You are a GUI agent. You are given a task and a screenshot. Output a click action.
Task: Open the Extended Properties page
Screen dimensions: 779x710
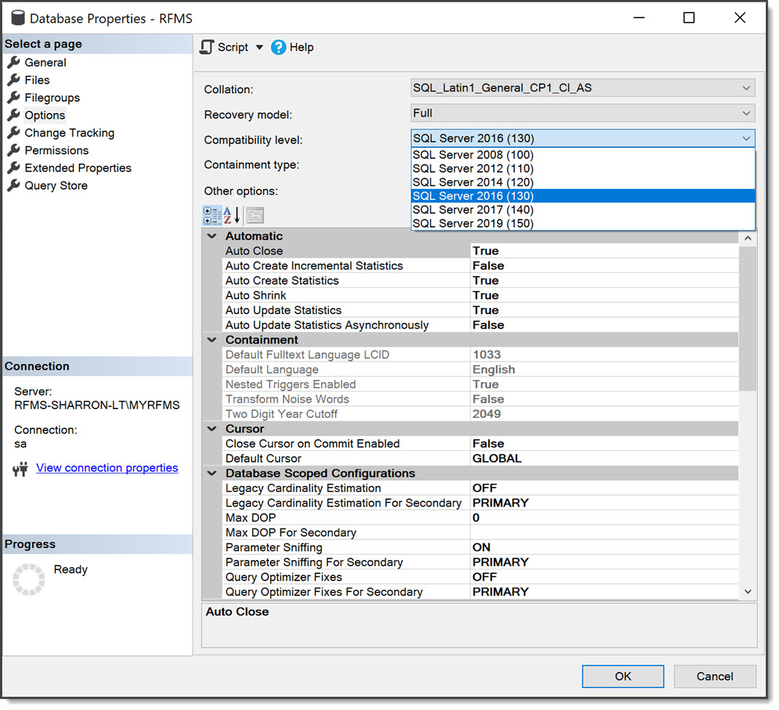[78, 168]
